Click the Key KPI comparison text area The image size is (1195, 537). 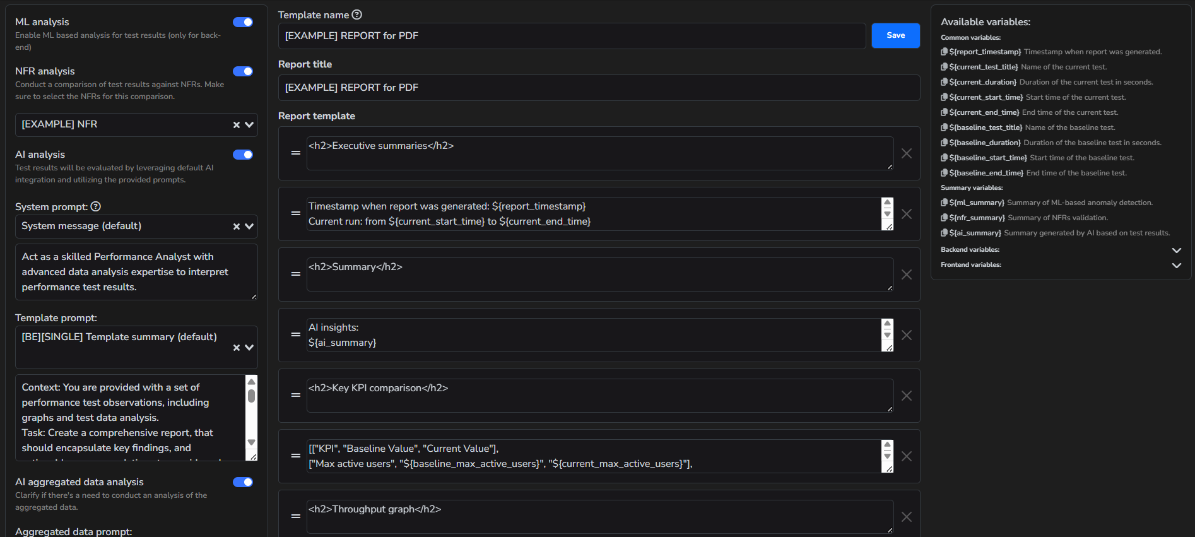599,395
